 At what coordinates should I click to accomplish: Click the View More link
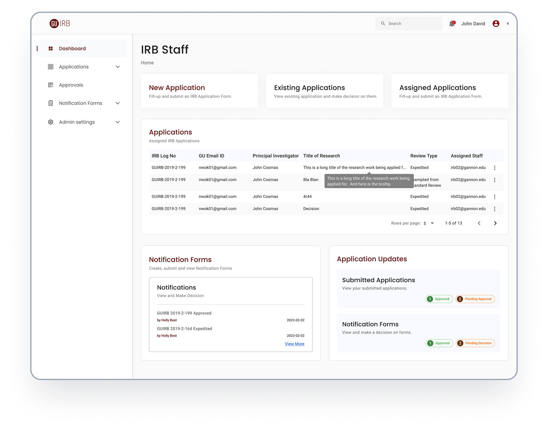[x=295, y=344]
